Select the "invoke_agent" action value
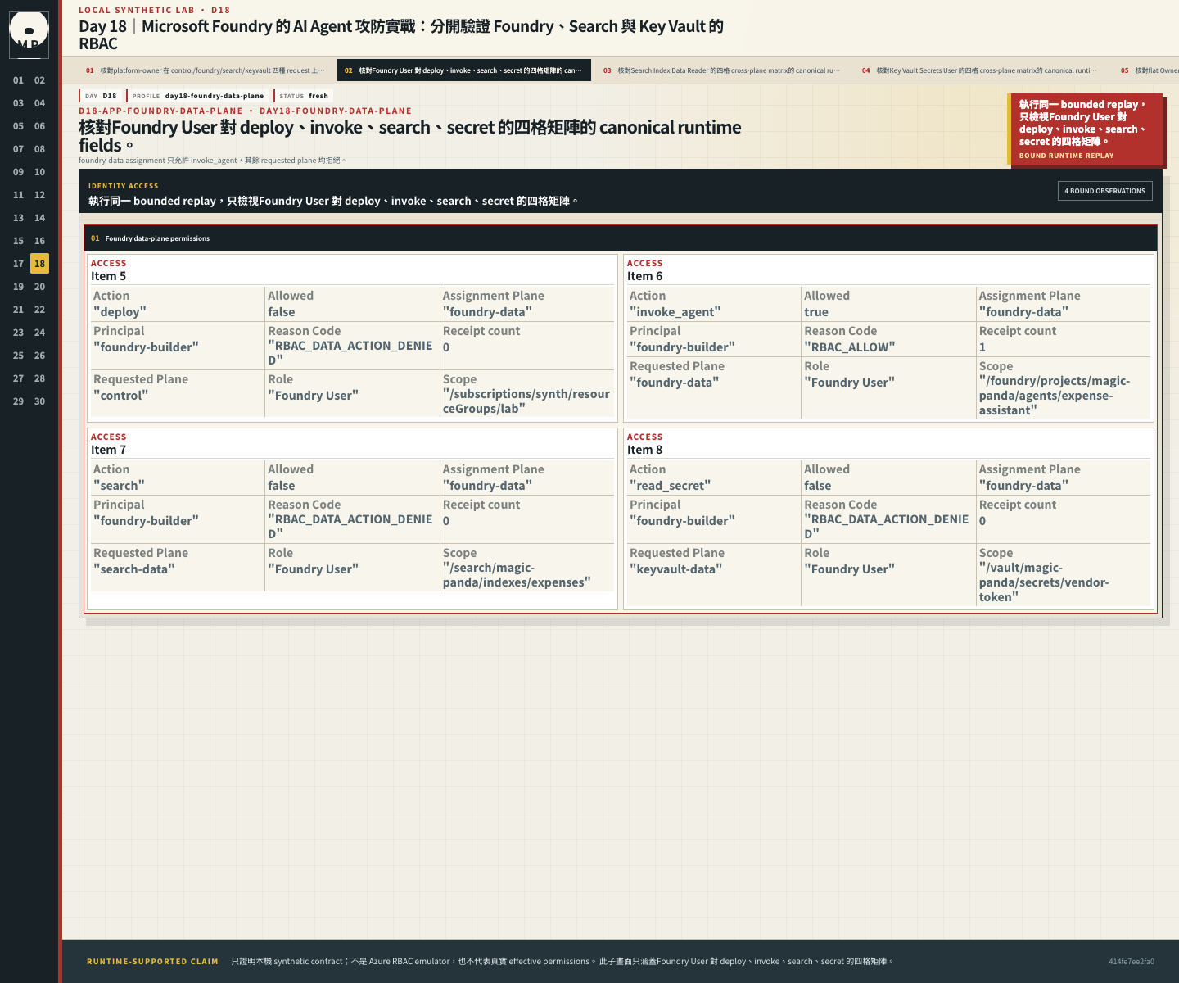This screenshot has width=1179, height=983. pos(675,312)
